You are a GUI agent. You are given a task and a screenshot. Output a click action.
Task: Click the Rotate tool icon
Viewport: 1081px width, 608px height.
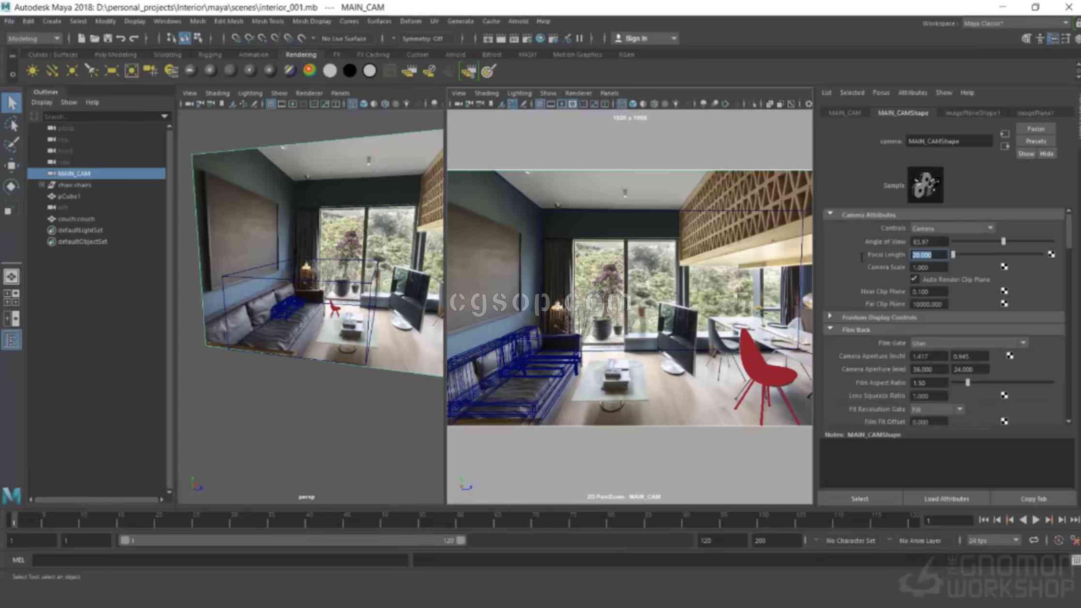point(11,187)
